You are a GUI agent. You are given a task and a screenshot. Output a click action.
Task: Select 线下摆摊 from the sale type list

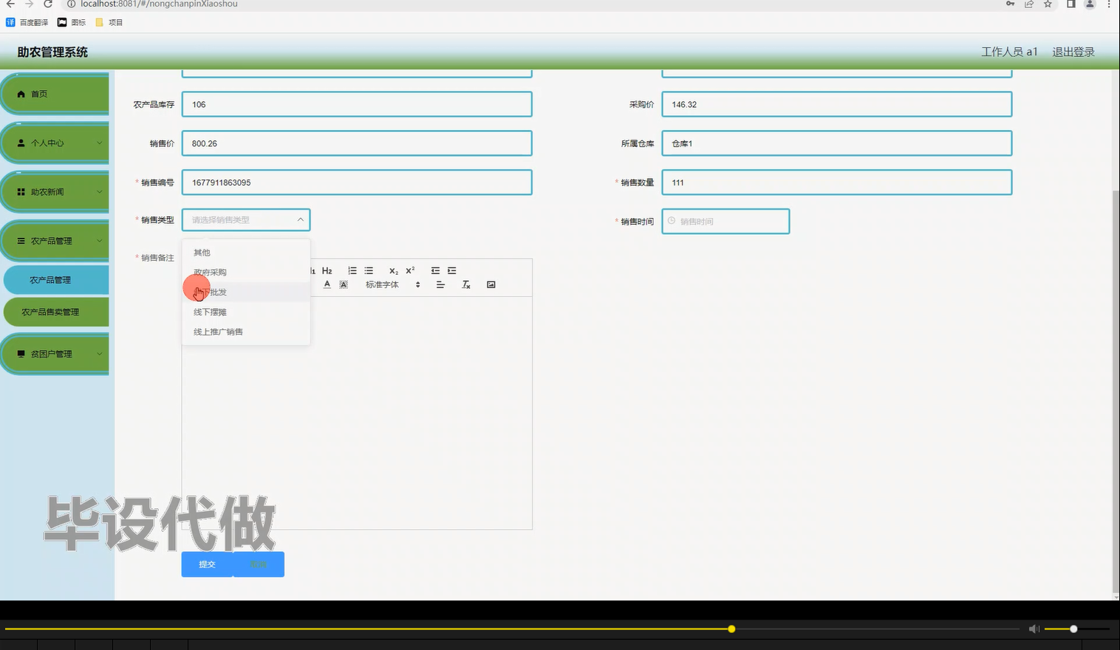tap(246, 312)
